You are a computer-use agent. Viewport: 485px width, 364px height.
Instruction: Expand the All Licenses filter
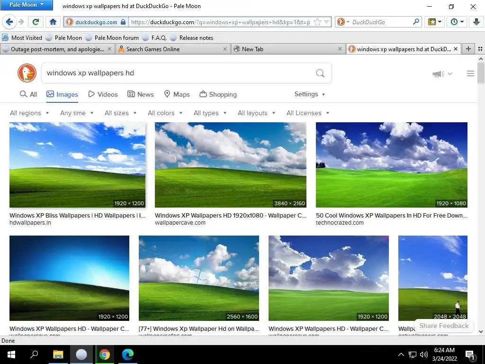pyautogui.click(x=308, y=113)
